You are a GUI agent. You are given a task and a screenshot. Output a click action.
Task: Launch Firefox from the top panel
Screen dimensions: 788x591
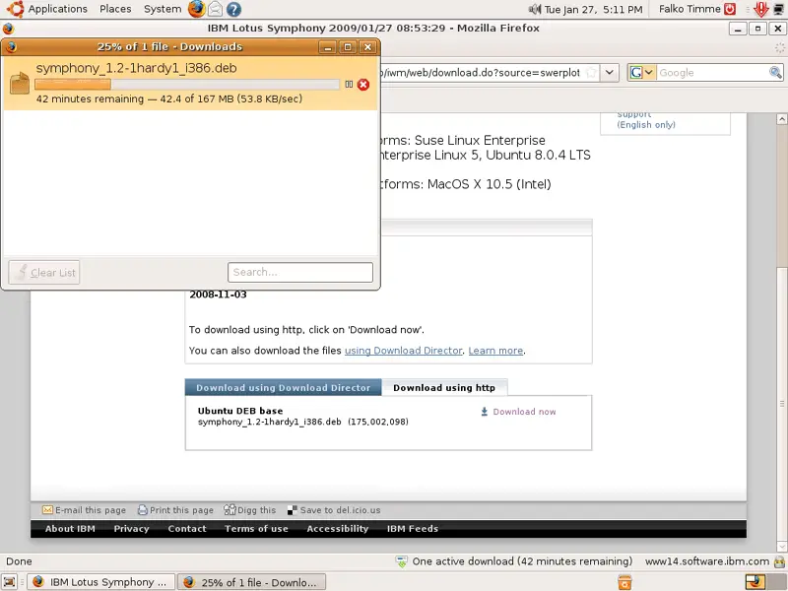196,9
